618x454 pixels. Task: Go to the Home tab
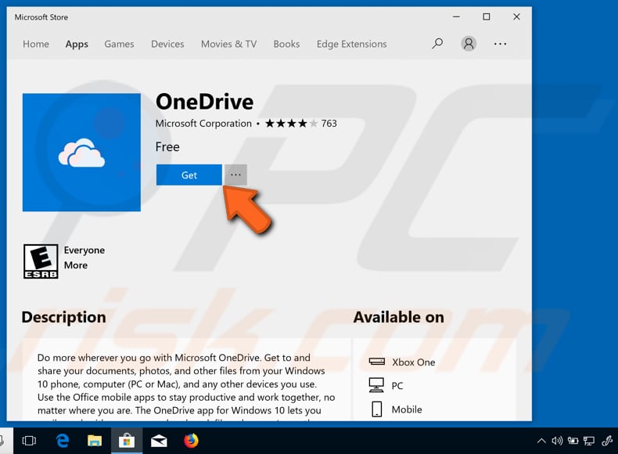tap(36, 44)
